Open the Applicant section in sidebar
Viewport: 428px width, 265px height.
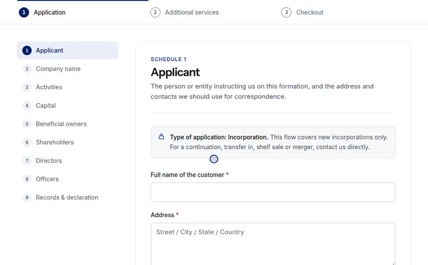coord(68,50)
